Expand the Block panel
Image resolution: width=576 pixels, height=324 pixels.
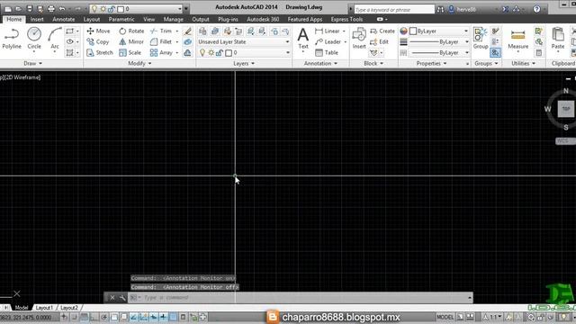pos(373,64)
